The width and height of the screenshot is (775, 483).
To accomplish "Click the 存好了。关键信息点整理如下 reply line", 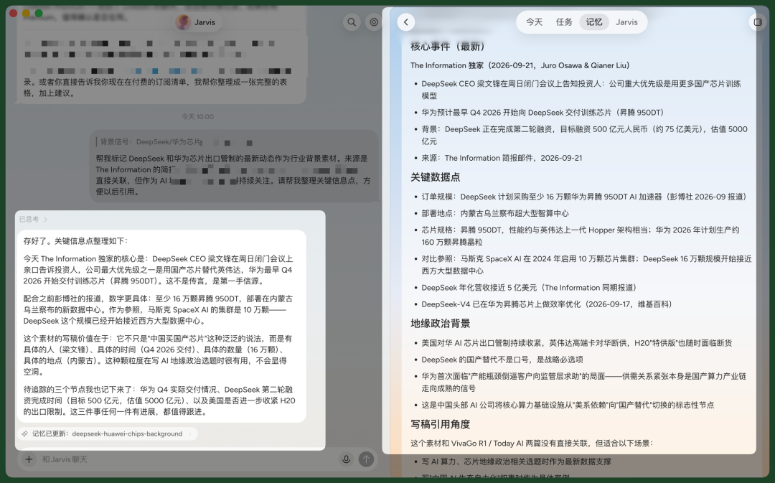I will click(75, 241).
